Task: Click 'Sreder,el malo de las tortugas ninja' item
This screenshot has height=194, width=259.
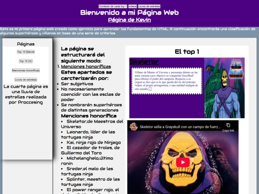Action: [87, 171]
